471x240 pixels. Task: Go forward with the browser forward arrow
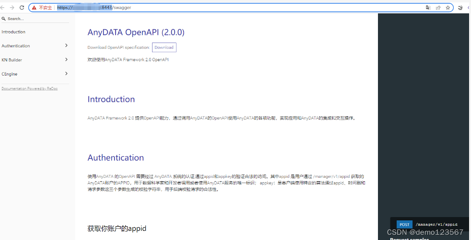12,8
